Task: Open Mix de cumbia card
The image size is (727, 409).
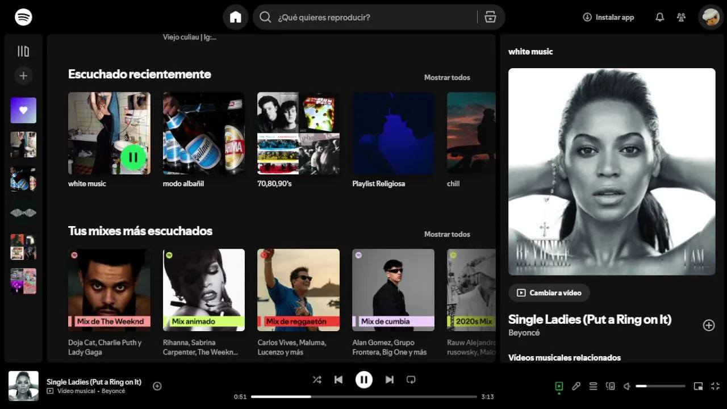Action: (x=393, y=303)
